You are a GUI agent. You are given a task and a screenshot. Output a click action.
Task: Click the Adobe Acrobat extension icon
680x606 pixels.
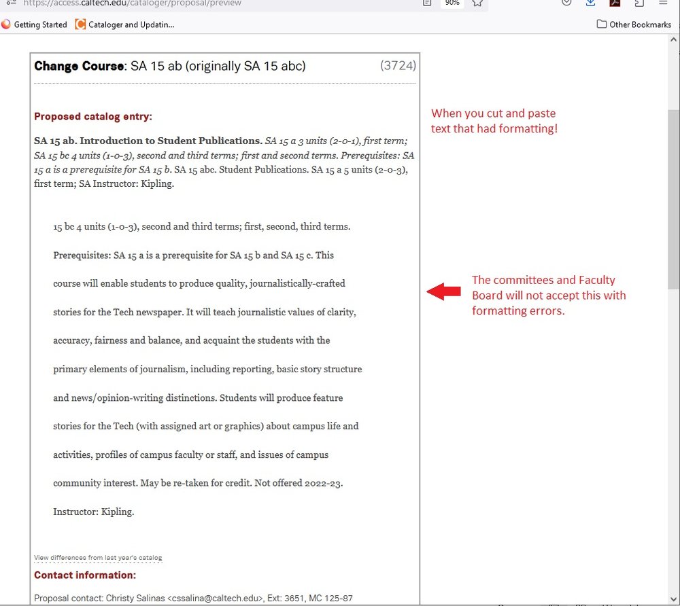615,3
